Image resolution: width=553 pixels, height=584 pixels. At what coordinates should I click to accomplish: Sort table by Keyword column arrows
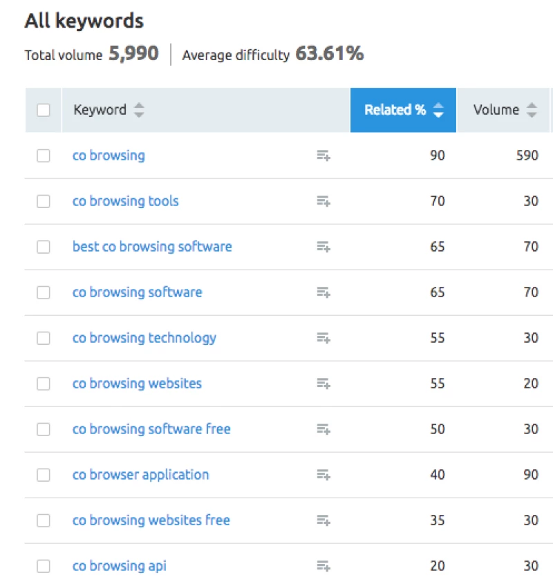139,110
